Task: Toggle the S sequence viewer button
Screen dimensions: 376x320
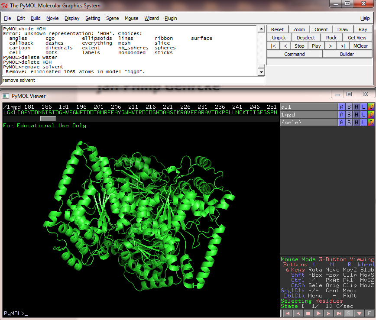Action: pyautogui.click(x=349, y=314)
